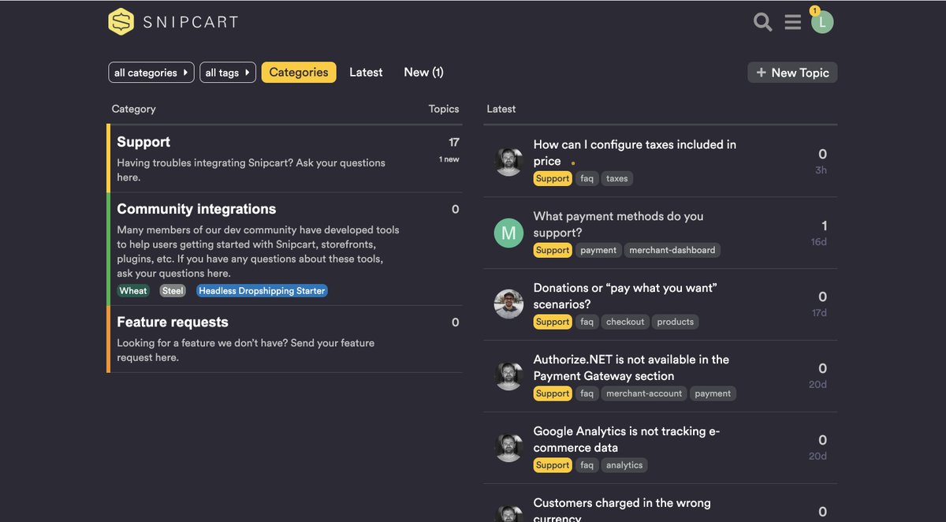Open the all categories filter dropdown

[151, 72]
